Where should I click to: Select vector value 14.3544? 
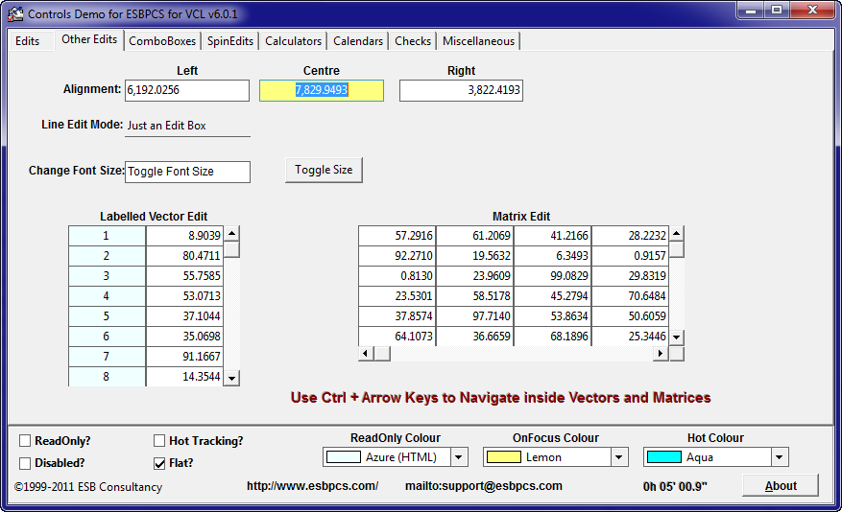tap(184, 377)
